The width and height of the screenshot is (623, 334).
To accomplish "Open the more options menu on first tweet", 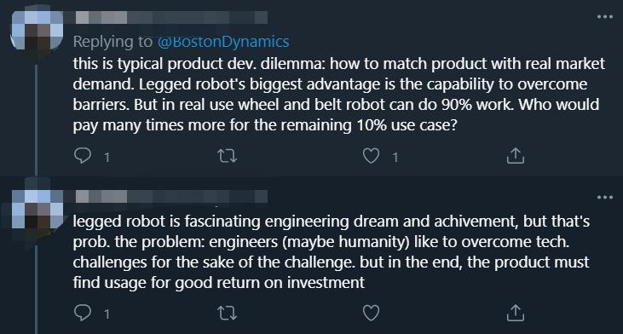I will [605, 17].
